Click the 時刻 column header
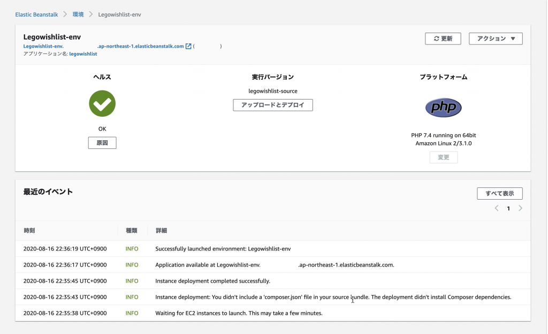 29,231
